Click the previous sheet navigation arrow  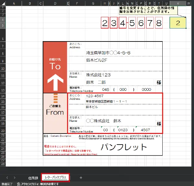6,178
